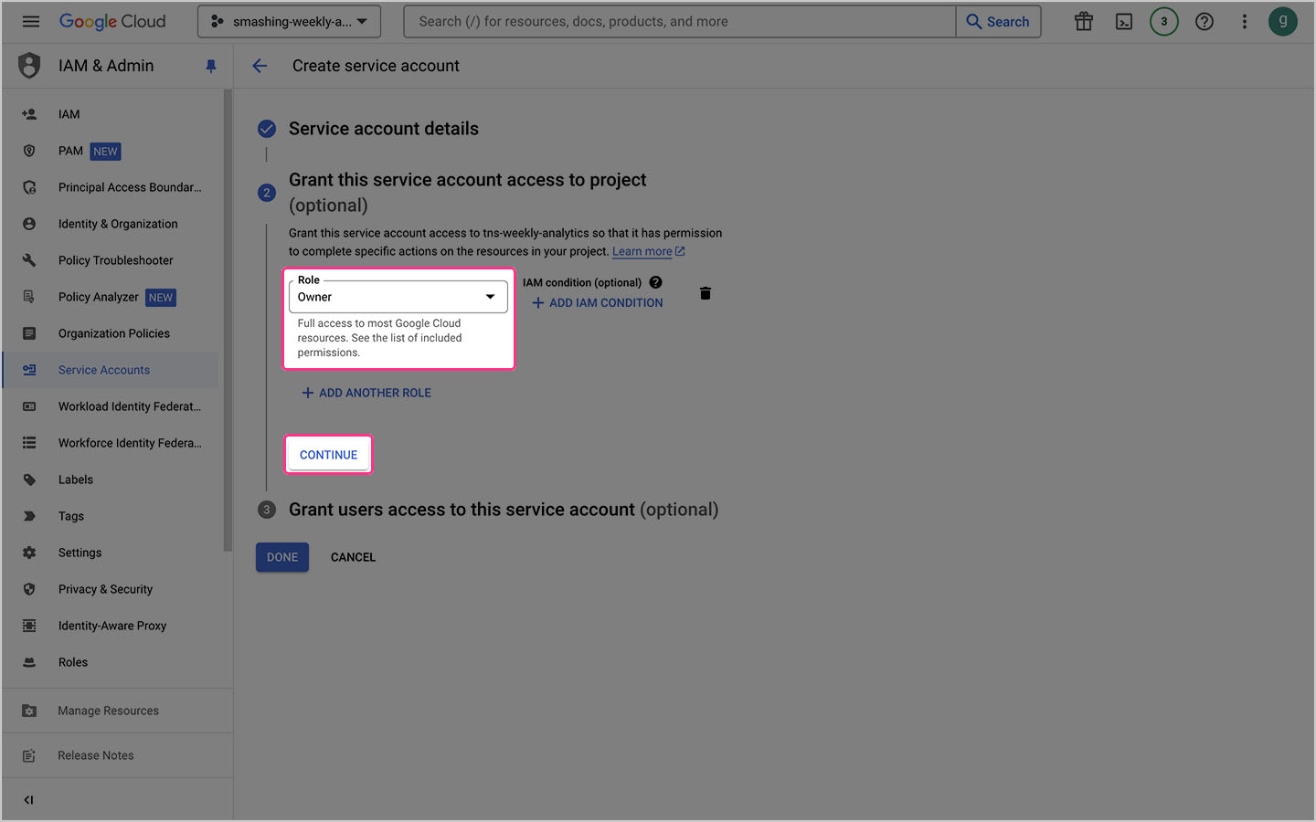Viewport: 1316px width, 822px height.
Task: Select Service Accounts in the sidebar
Action: pos(103,369)
